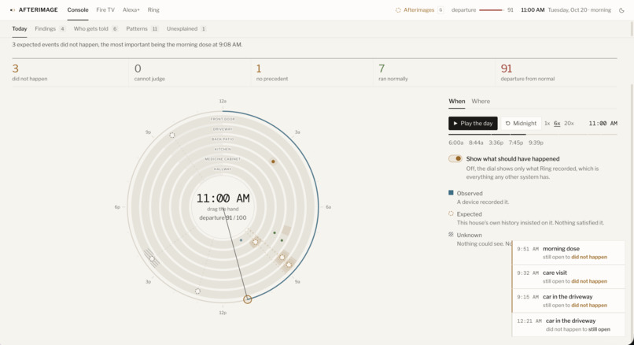Open the Unexplained sub-tab

[x=186, y=28]
